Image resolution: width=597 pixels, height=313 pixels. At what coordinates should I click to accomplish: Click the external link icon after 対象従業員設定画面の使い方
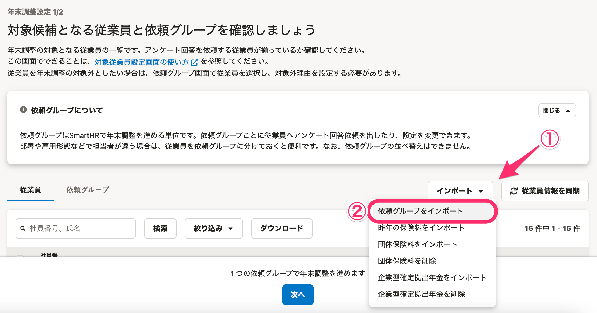194,62
